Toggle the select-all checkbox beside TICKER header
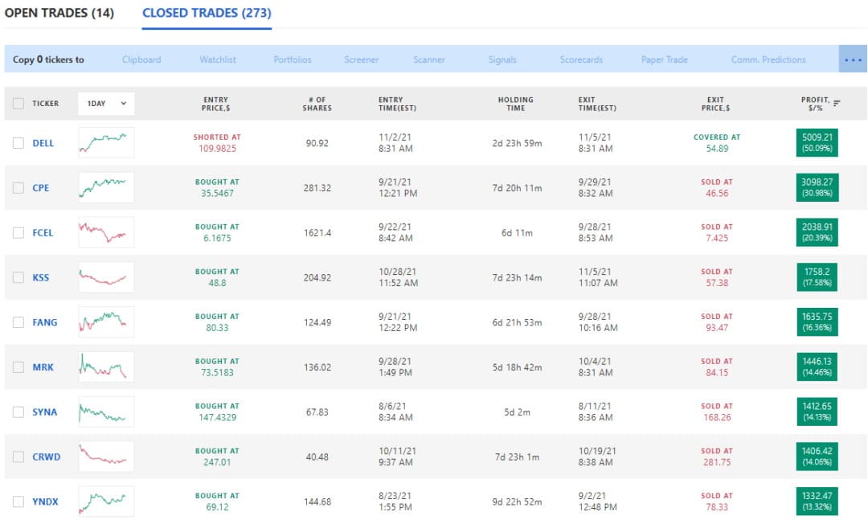The width and height of the screenshot is (868, 520). (18, 104)
